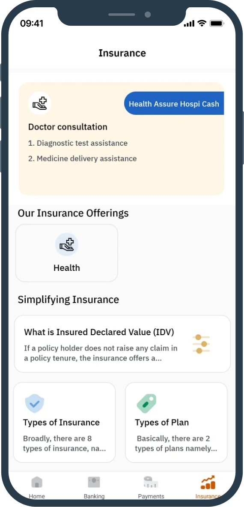Select the Doctor consultation banner heading
This screenshot has width=244, height=507.
[68, 127]
